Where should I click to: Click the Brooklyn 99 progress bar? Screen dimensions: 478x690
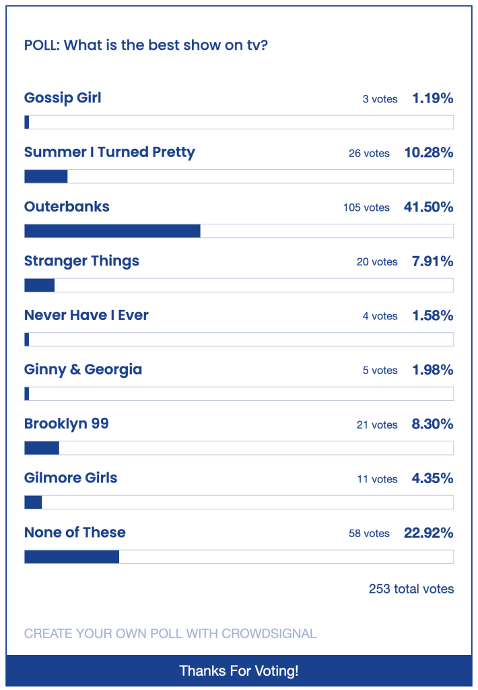239,448
